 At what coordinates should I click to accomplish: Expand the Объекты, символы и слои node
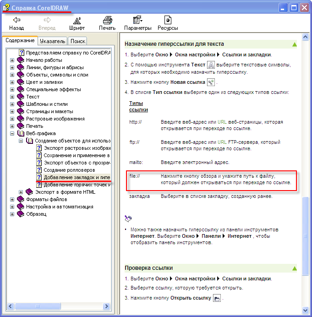[x=12, y=75]
